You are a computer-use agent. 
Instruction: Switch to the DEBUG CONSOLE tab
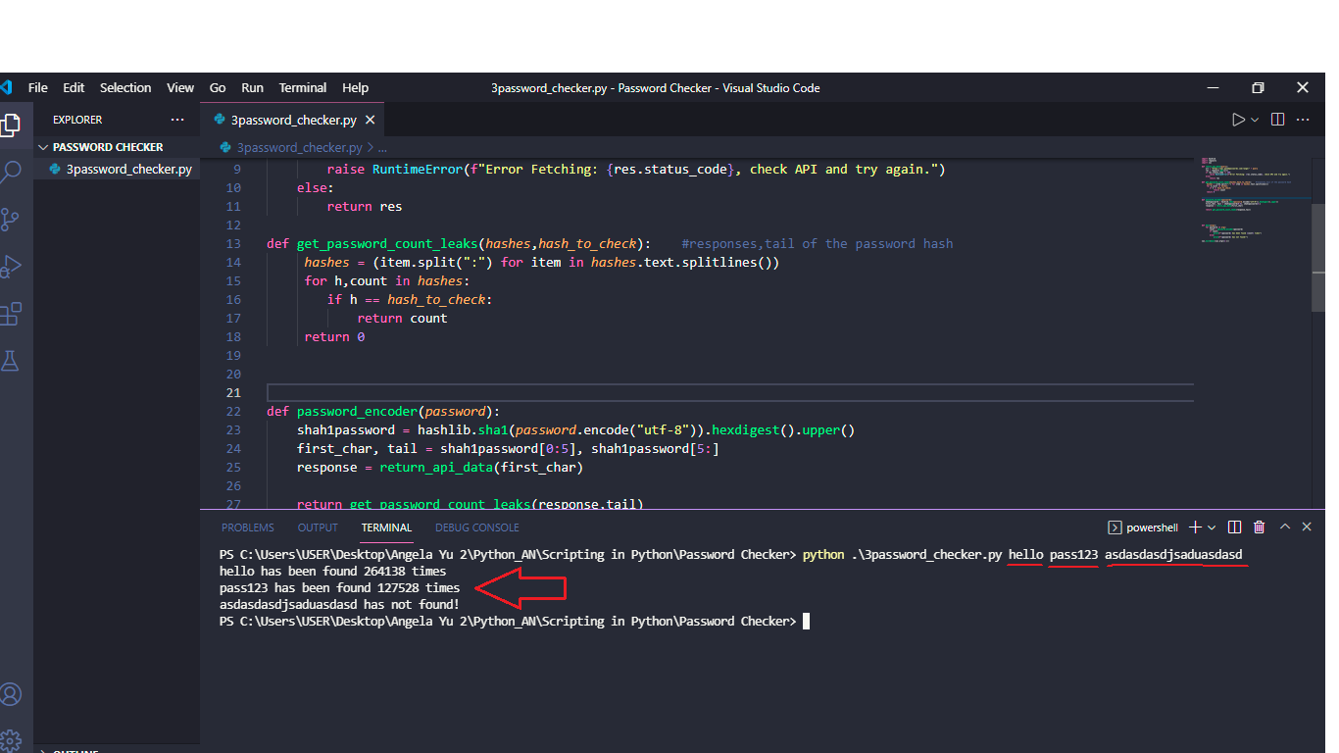pyautogui.click(x=476, y=527)
